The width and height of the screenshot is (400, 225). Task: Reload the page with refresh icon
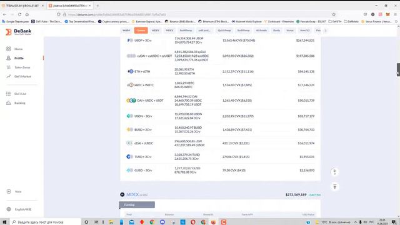[19, 14]
